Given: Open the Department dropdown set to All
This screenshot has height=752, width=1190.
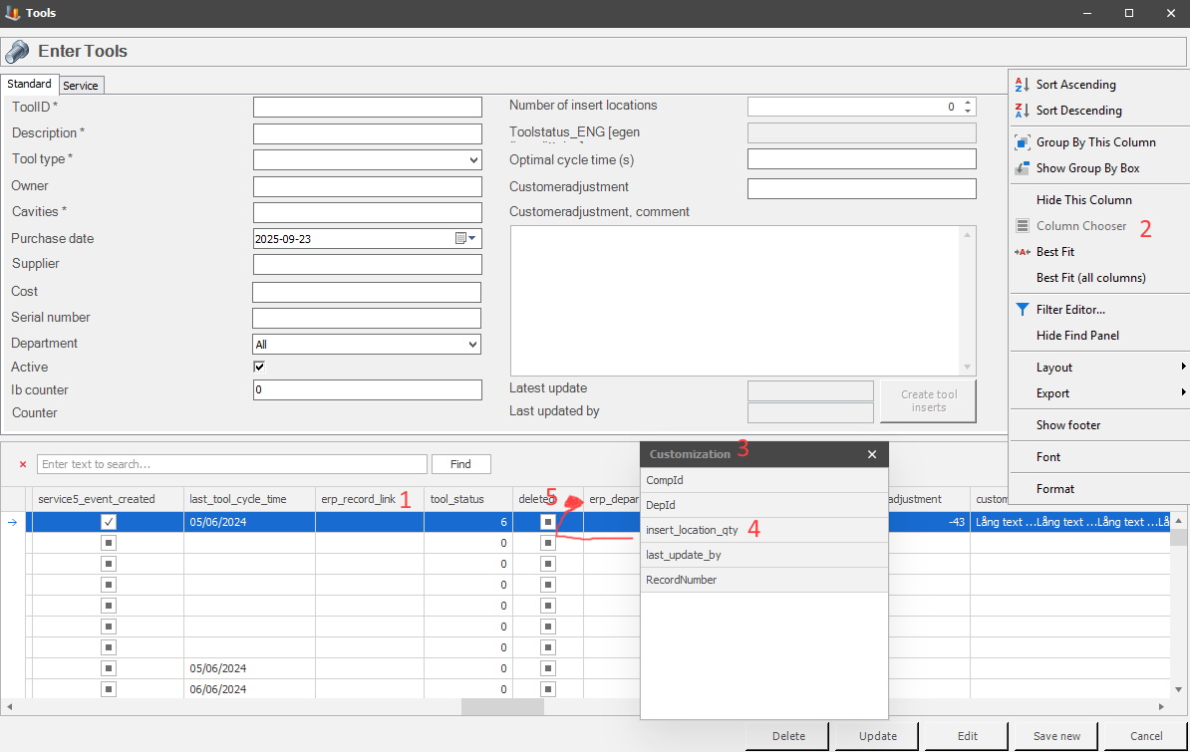Looking at the screenshot, I should [x=473, y=344].
